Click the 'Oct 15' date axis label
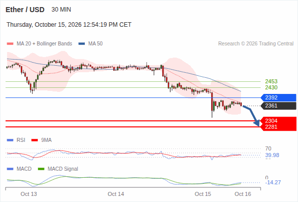 coord(203,194)
